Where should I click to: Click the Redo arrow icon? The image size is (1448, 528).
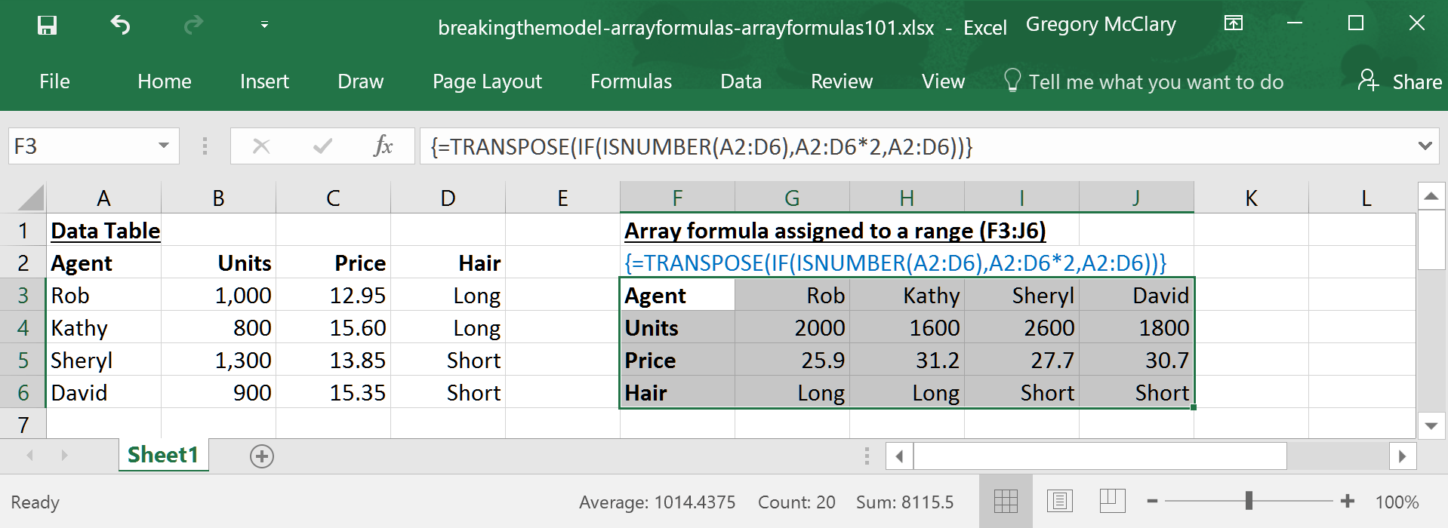pyautogui.click(x=193, y=26)
